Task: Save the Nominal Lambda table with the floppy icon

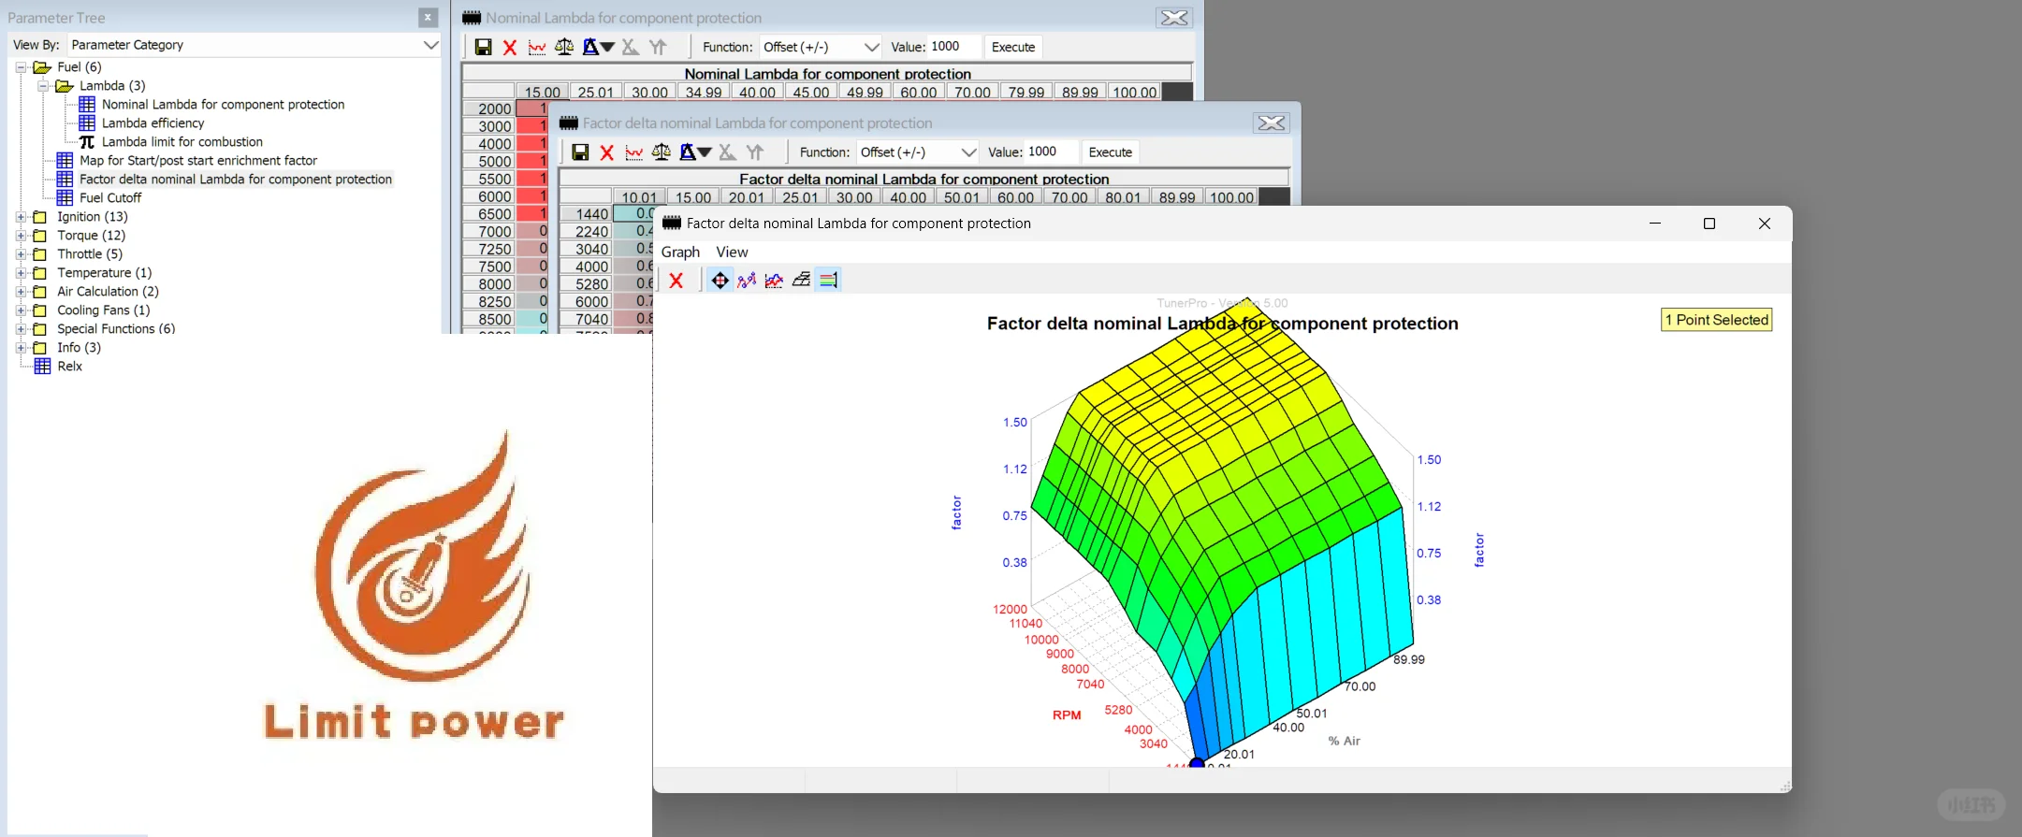Action: point(483,47)
